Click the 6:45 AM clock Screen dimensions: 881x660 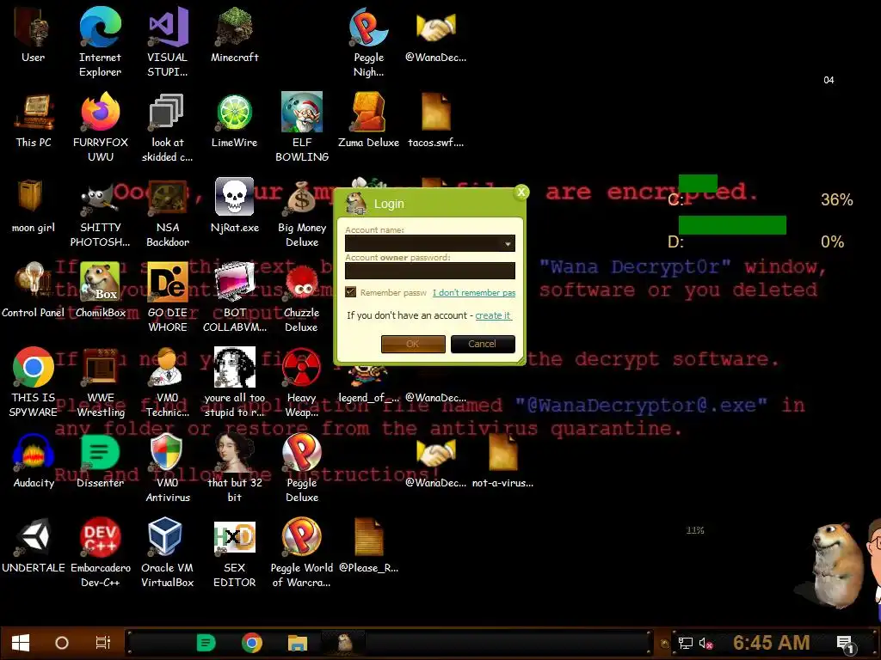coord(771,643)
